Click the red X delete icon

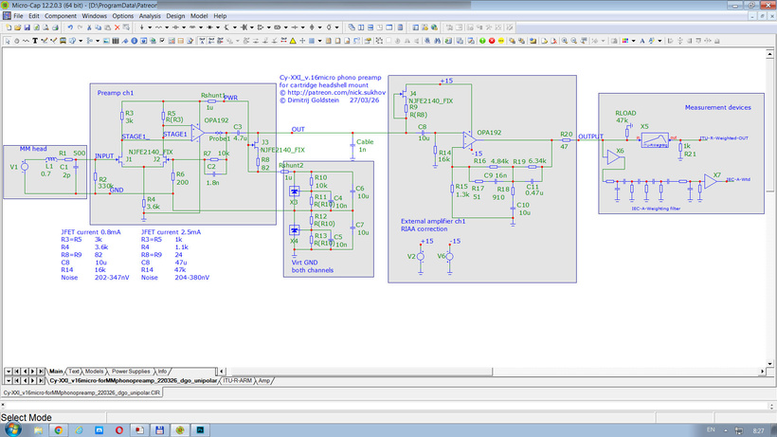(x=117, y=27)
